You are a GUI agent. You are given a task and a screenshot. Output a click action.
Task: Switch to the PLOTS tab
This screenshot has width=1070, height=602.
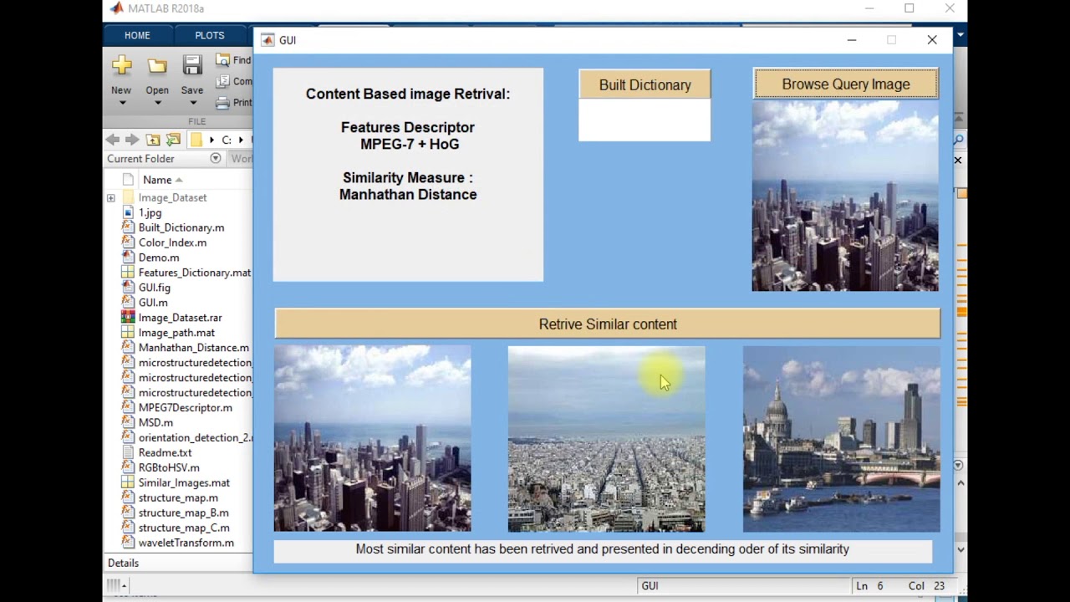click(x=210, y=35)
